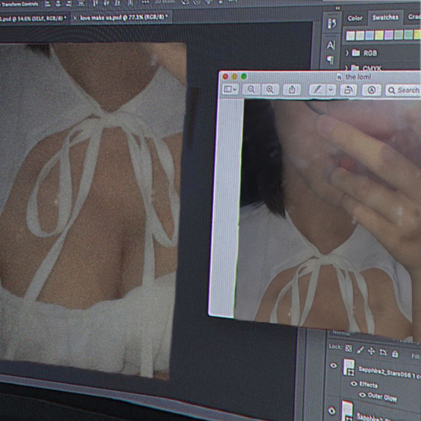
Task: Open the Paragraph panel icon
Action: pos(330,60)
